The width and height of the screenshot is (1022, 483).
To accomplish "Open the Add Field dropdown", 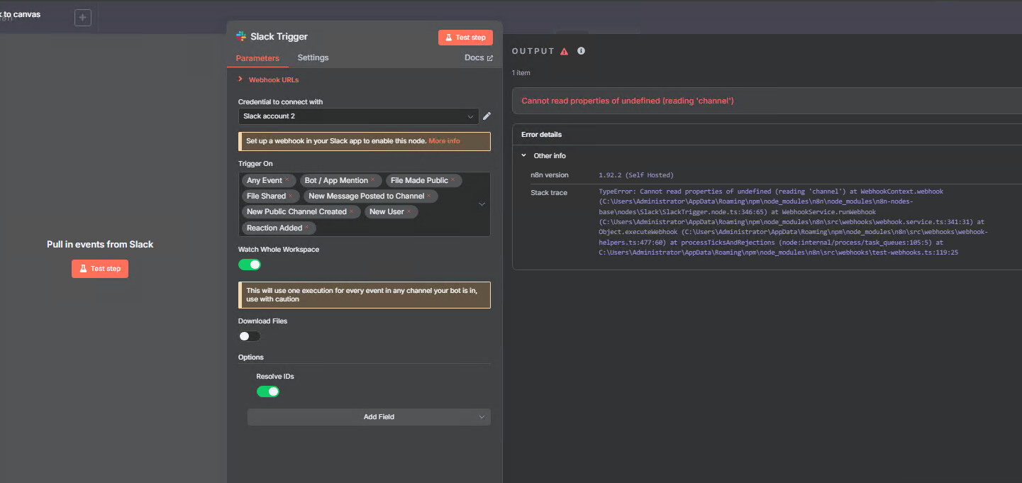I will (x=369, y=417).
